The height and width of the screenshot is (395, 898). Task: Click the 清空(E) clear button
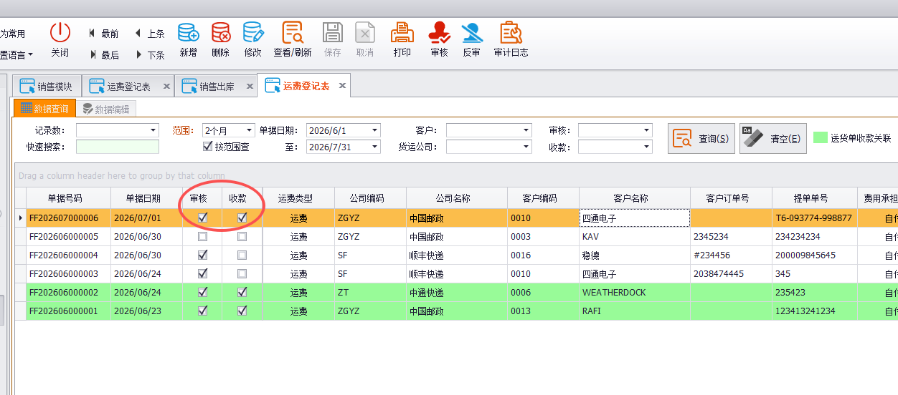click(x=773, y=139)
